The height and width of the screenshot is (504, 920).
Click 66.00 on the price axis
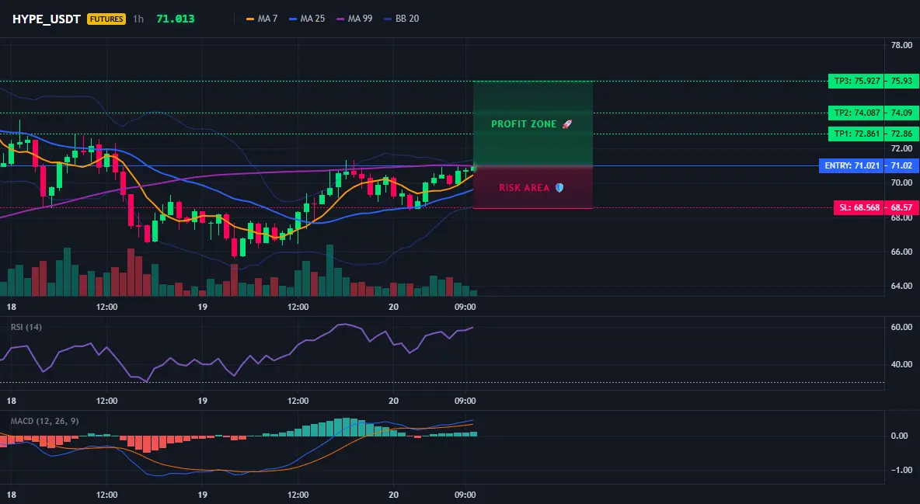pyautogui.click(x=901, y=252)
